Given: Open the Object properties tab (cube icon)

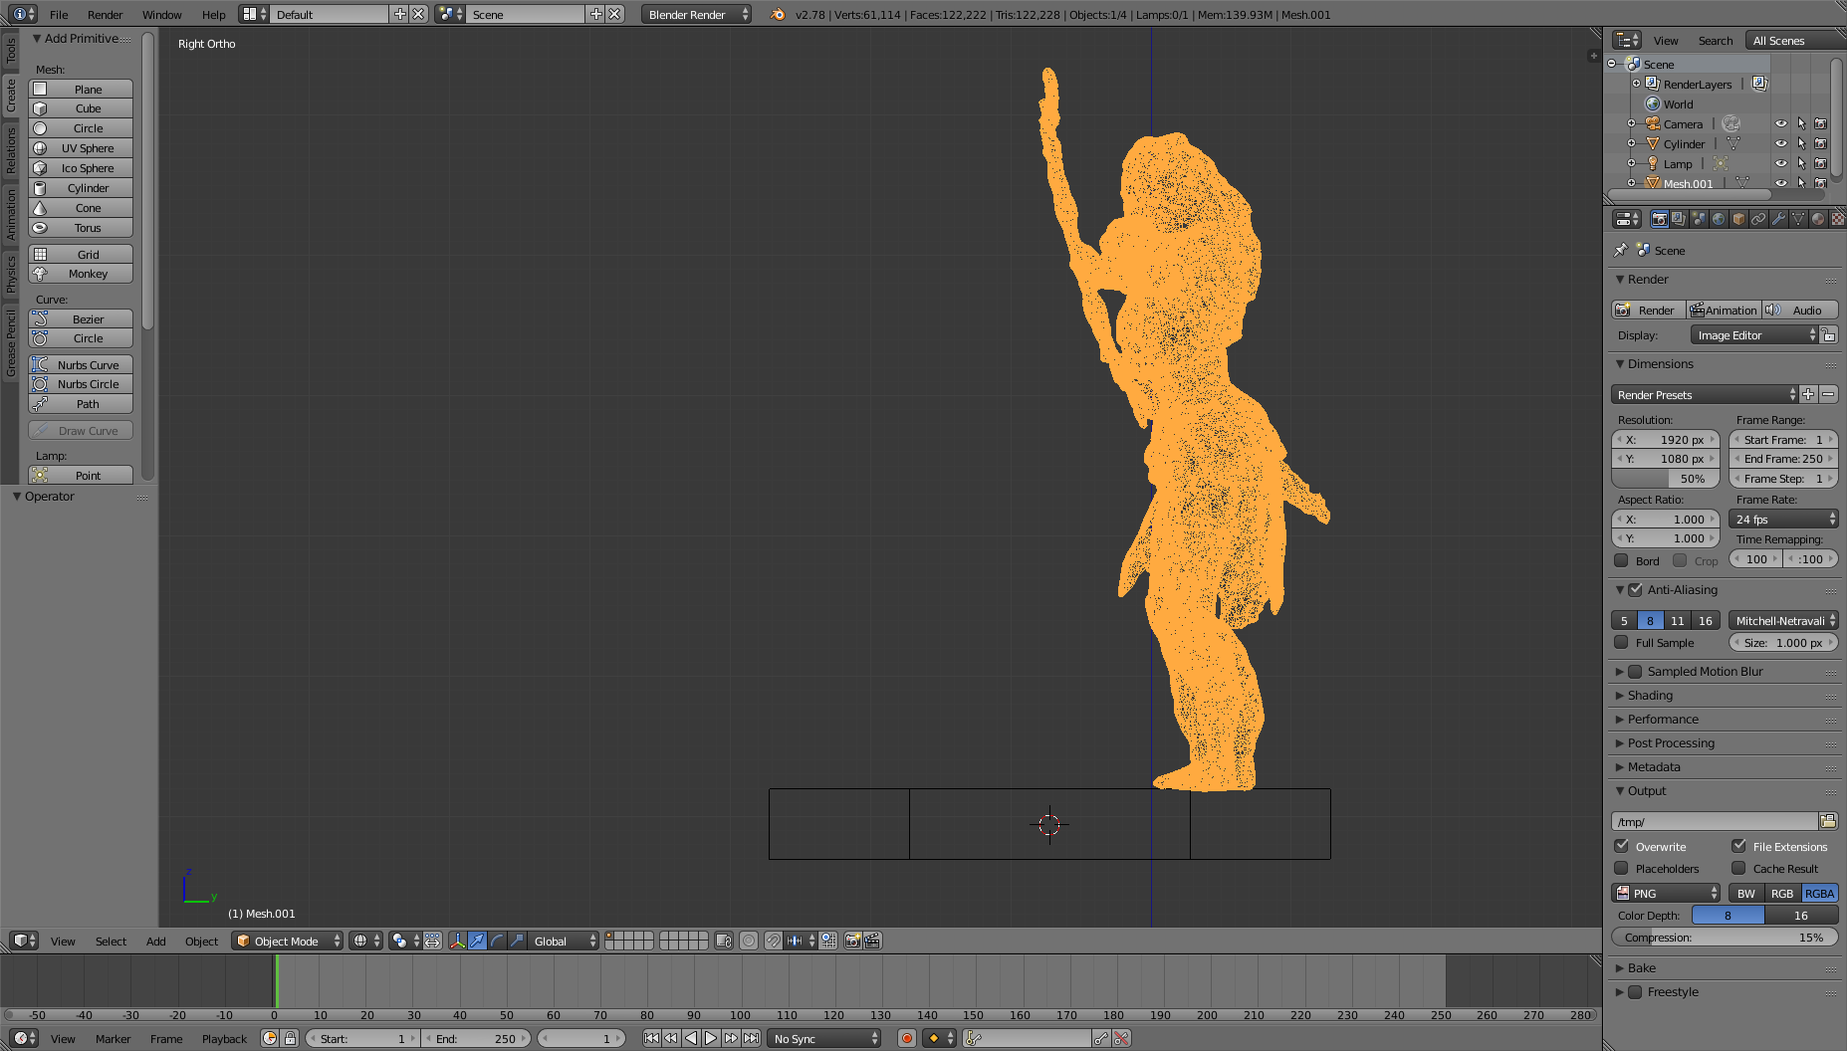Looking at the screenshot, I should pyautogui.click(x=1738, y=219).
